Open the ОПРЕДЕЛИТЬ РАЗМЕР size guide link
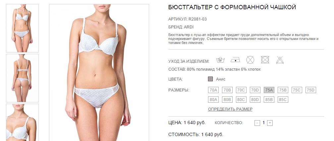Image resolution: width=334 pixels, height=141 pixels. pos(230,109)
